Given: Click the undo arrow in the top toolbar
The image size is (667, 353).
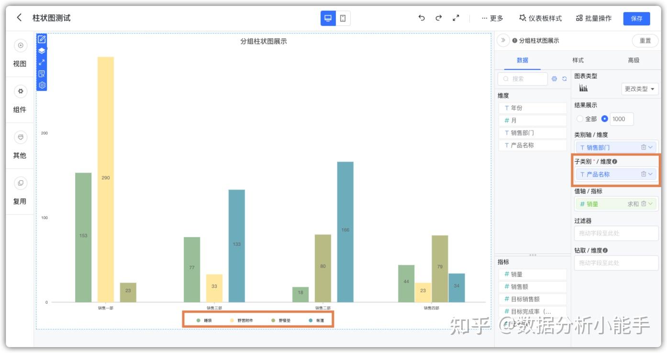Looking at the screenshot, I should pyautogui.click(x=421, y=18).
